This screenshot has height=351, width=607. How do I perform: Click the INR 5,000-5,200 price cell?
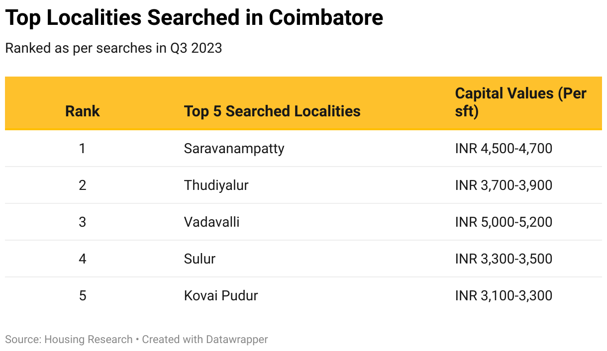click(x=504, y=222)
